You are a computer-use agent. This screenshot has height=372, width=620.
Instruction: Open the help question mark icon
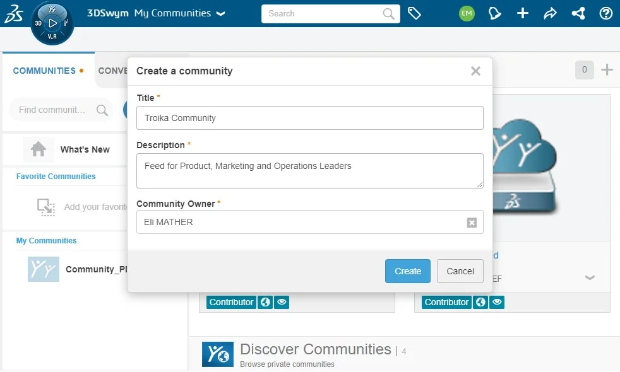[x=606, y=13]
